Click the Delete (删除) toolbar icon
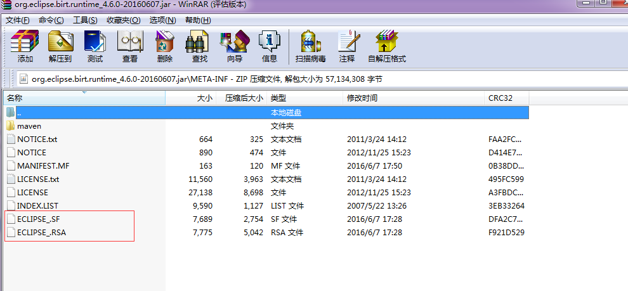 (x=164, y=42)
